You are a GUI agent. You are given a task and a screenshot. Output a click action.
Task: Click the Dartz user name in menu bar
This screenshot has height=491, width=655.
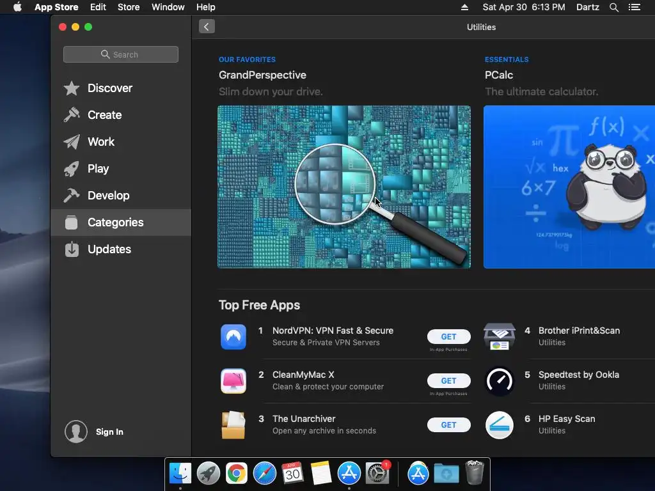coord(587,7)
